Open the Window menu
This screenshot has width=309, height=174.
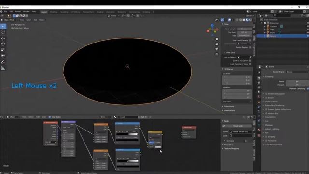click(27, 12)
